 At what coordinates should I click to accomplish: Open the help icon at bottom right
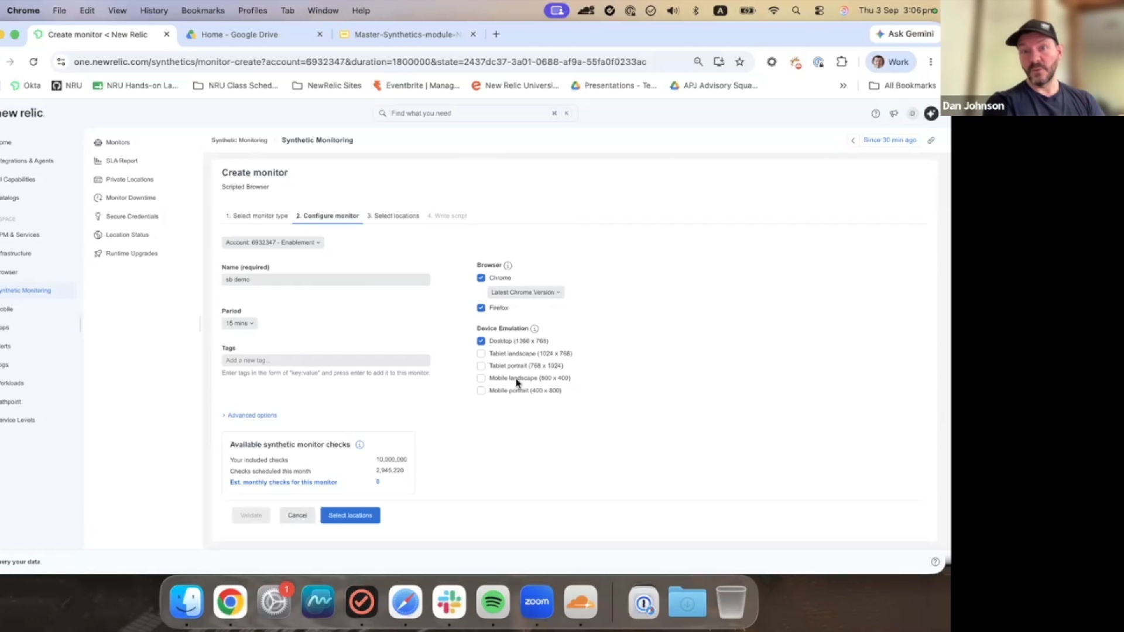pyautogui.click(x=935, y=562)
